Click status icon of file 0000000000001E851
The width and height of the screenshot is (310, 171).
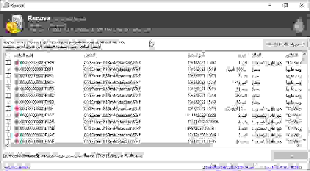[x=17, y=69]
